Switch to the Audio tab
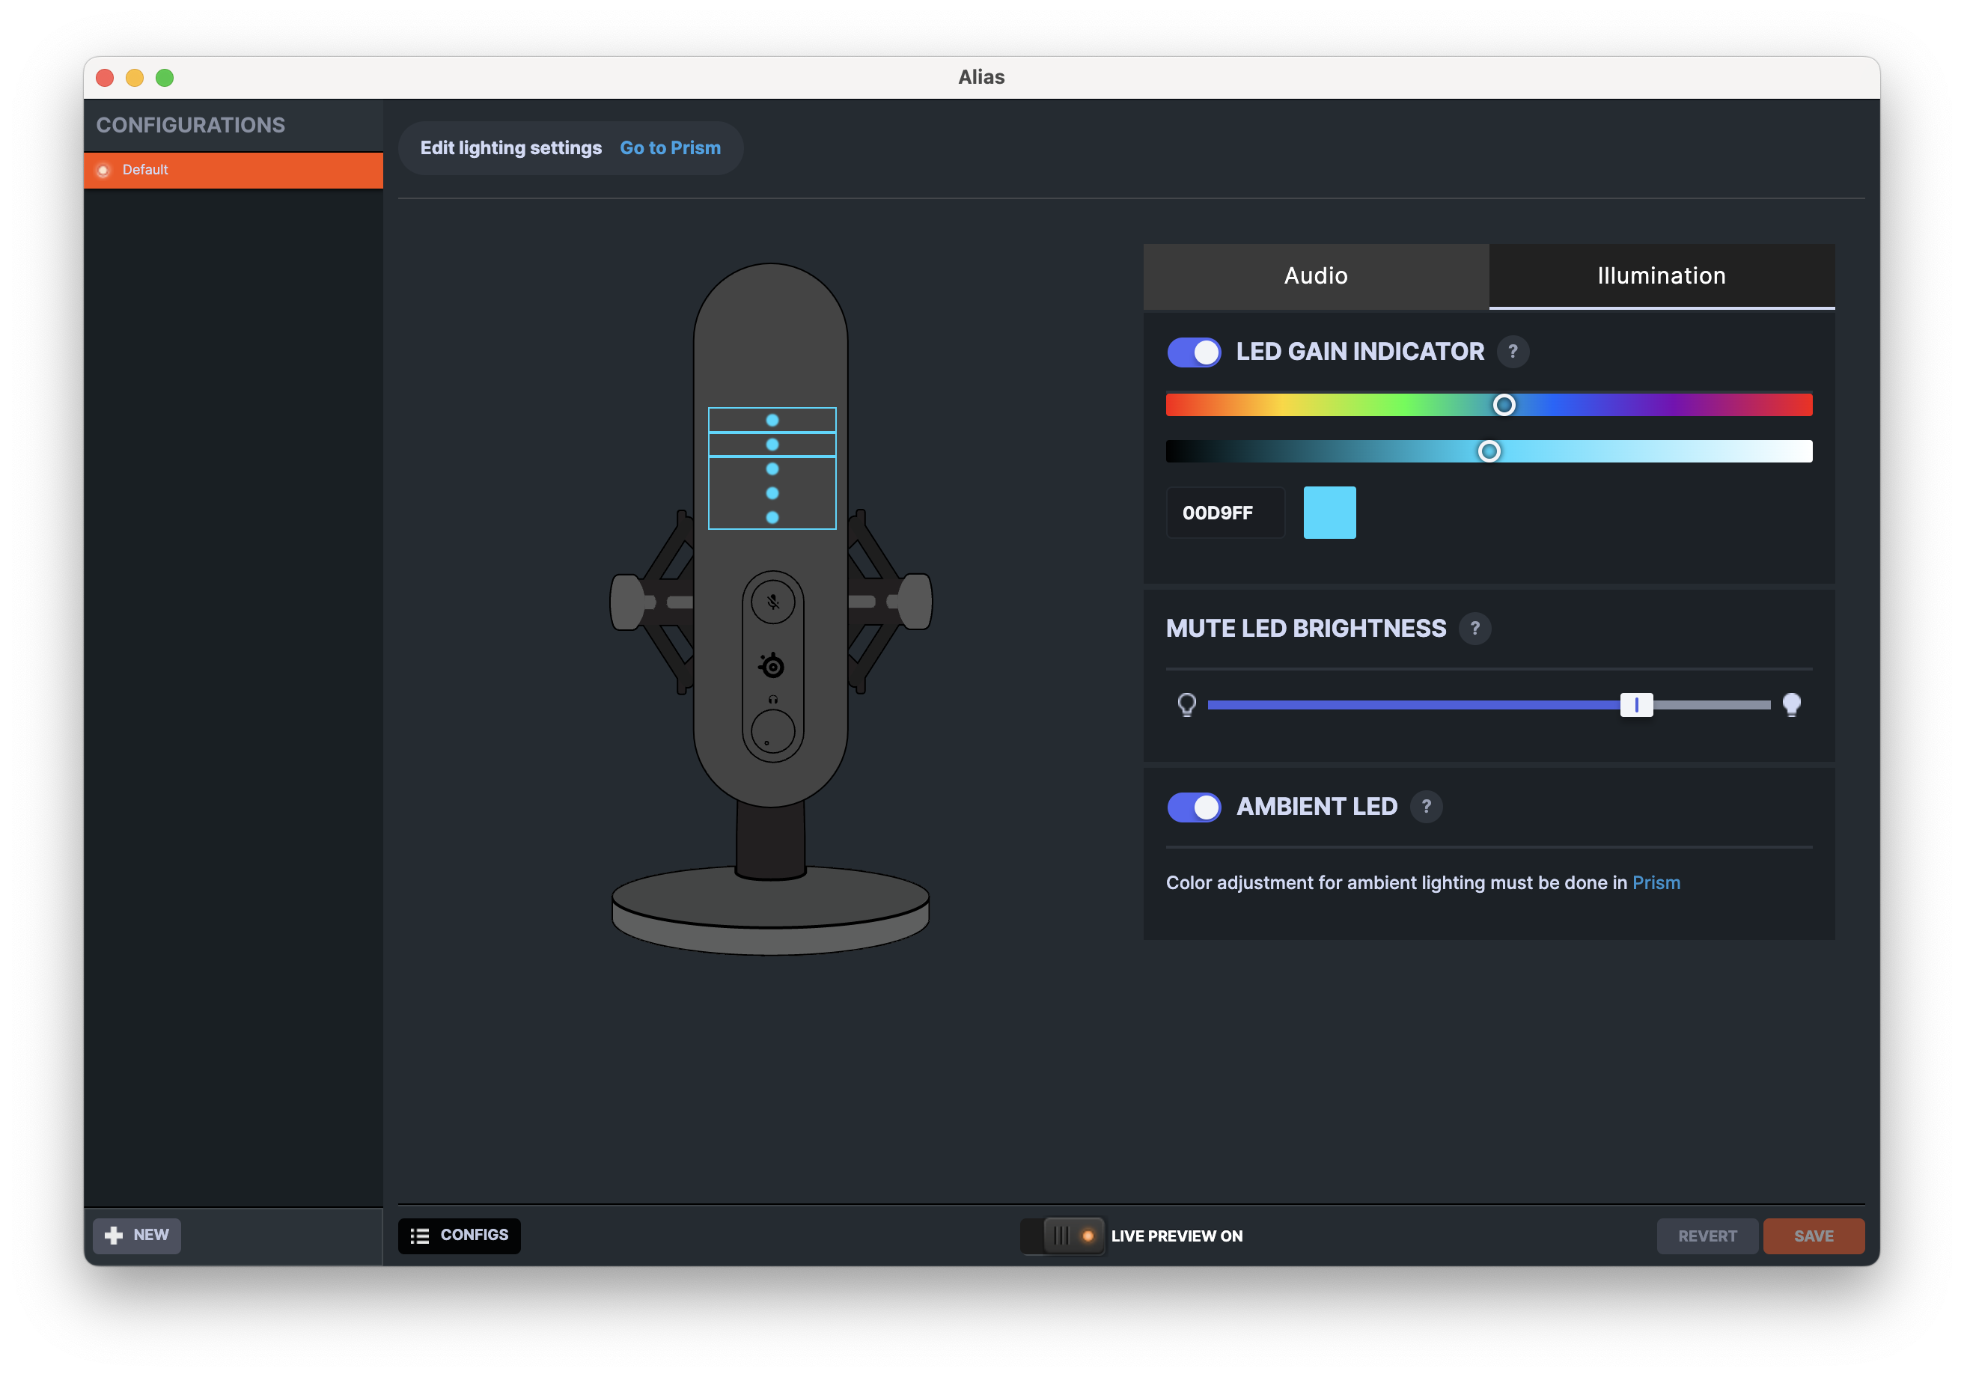Image resolution: width=1964 pixels, height=1377 pixels. (x=1316, y=276)
